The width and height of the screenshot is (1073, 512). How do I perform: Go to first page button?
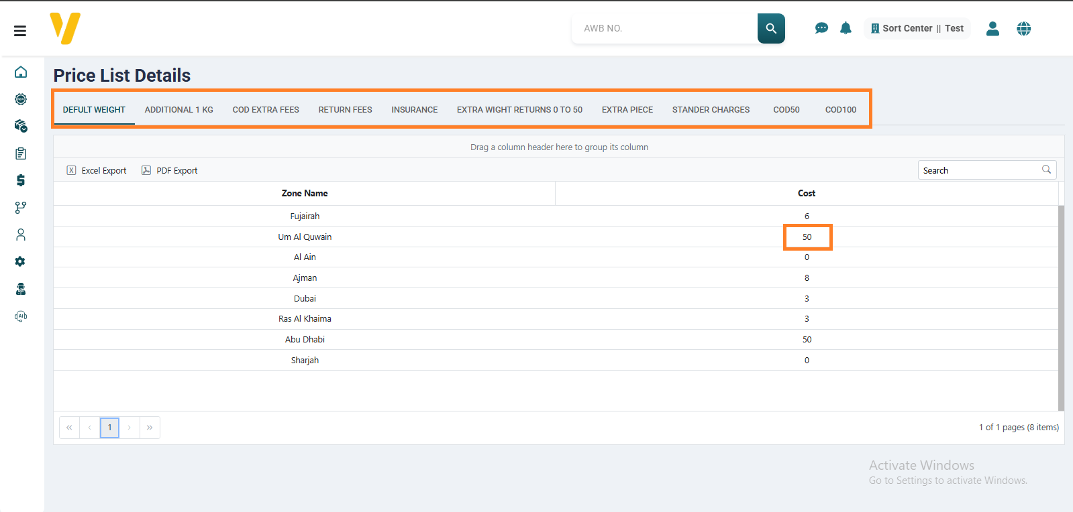coord(69,428)
